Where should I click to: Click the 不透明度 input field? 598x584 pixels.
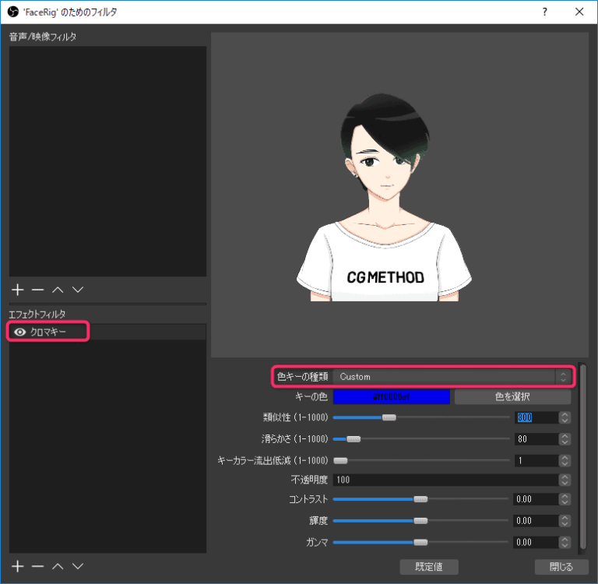444,480
